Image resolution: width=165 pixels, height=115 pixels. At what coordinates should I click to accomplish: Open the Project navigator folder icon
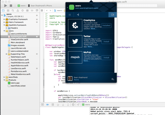[x=3, y=10]
